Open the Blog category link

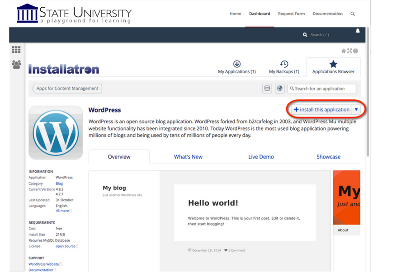(59, 183)
